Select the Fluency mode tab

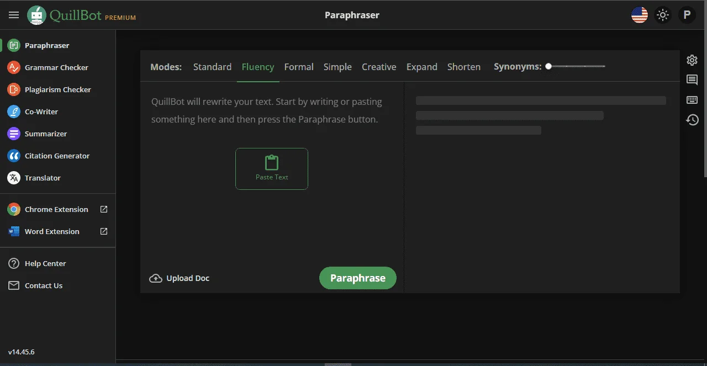pos(258,67)
